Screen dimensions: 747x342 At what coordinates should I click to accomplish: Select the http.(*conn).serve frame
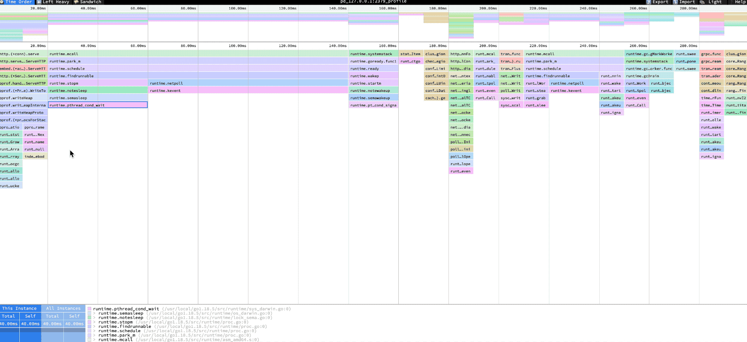tap(24, 54)
